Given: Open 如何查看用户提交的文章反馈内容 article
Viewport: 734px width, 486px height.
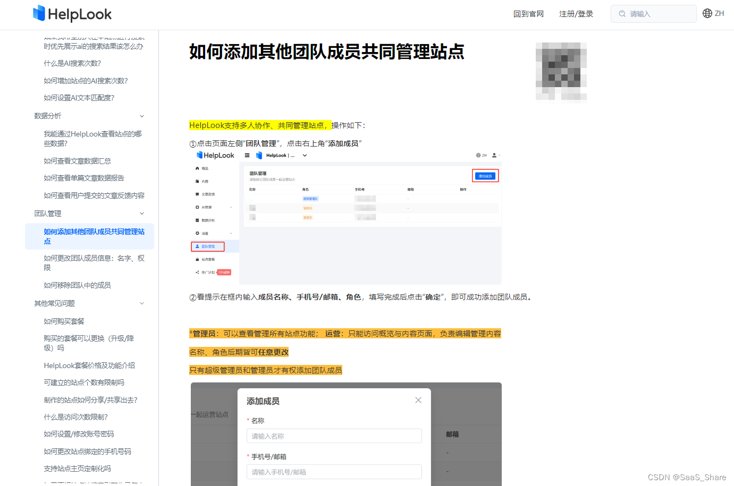Looking at the screenshot, I should 94,195.
